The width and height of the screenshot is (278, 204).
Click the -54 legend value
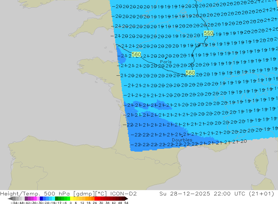[x=14, y=203]
